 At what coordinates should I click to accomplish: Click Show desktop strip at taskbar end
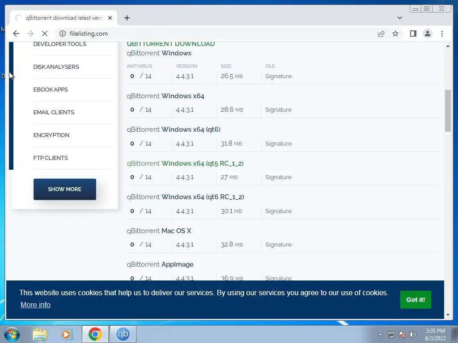tap(455, 334)
